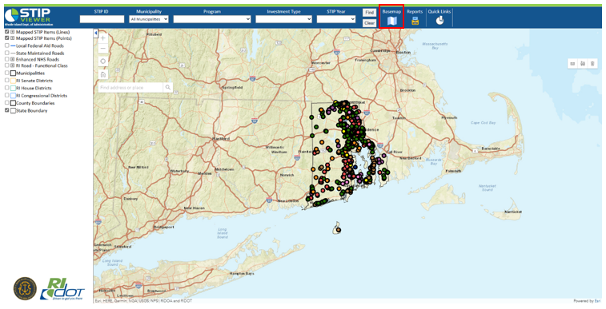Click the RI Senate Districts orange swatch
The image size is (606, 309).
13,81
